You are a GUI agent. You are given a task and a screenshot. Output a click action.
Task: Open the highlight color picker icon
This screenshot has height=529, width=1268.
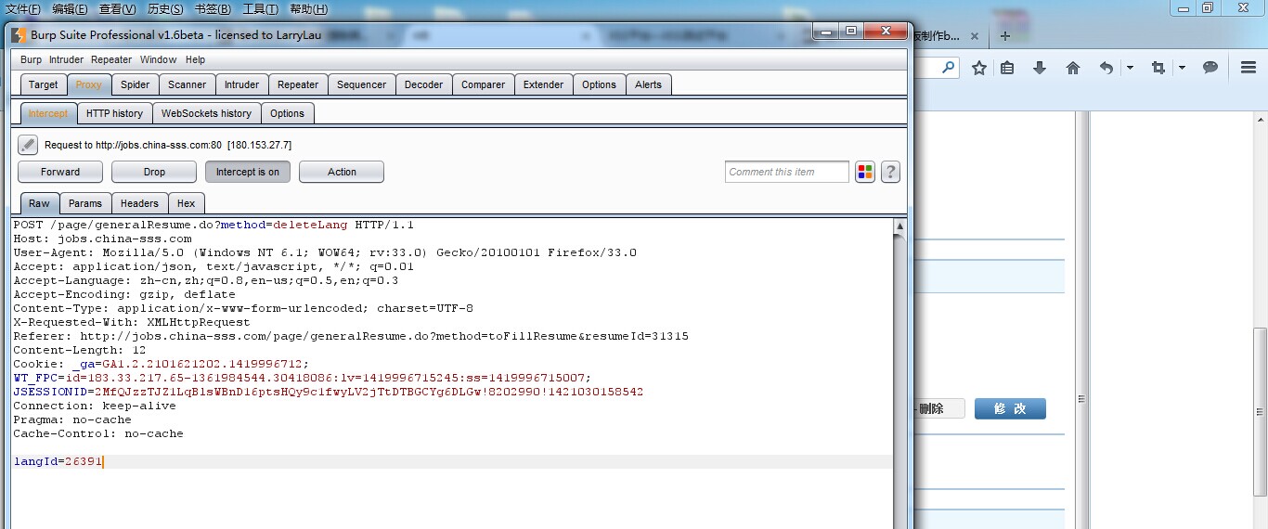point(865,172)
